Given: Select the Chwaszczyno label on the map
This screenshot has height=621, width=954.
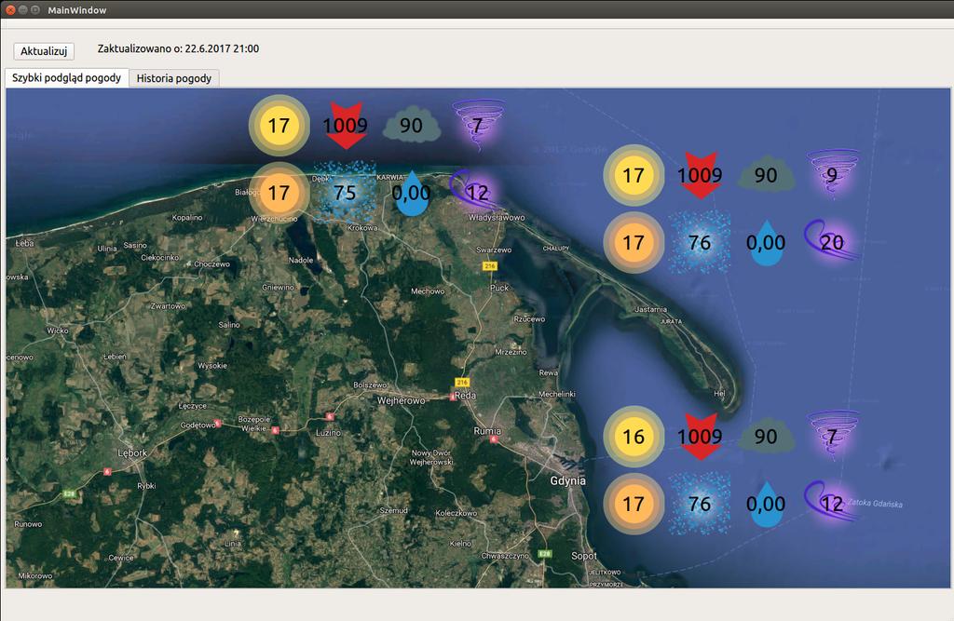Looking at the screenshot, I should [x=505, y=555].
